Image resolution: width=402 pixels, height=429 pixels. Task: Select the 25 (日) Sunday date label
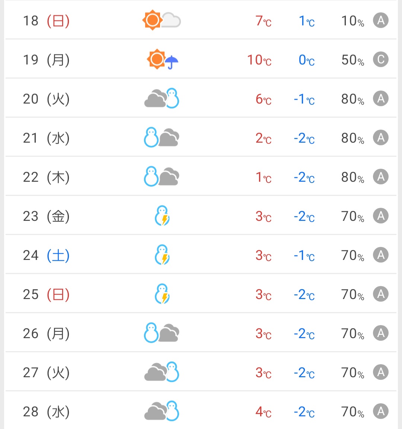click(46, 295)
